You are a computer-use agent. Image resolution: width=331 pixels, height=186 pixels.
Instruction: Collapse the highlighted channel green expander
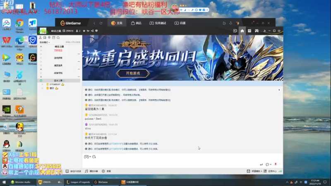click(x=41, y=81)
